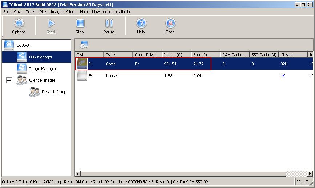
Task: Click the 74.77 free space value
Action: point(198,64)
